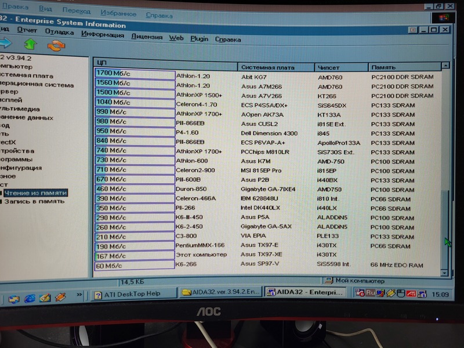Click the 'AthlonXP 1500+' CPU entry
The image size is (464, 348).
(x=199, y=95)
